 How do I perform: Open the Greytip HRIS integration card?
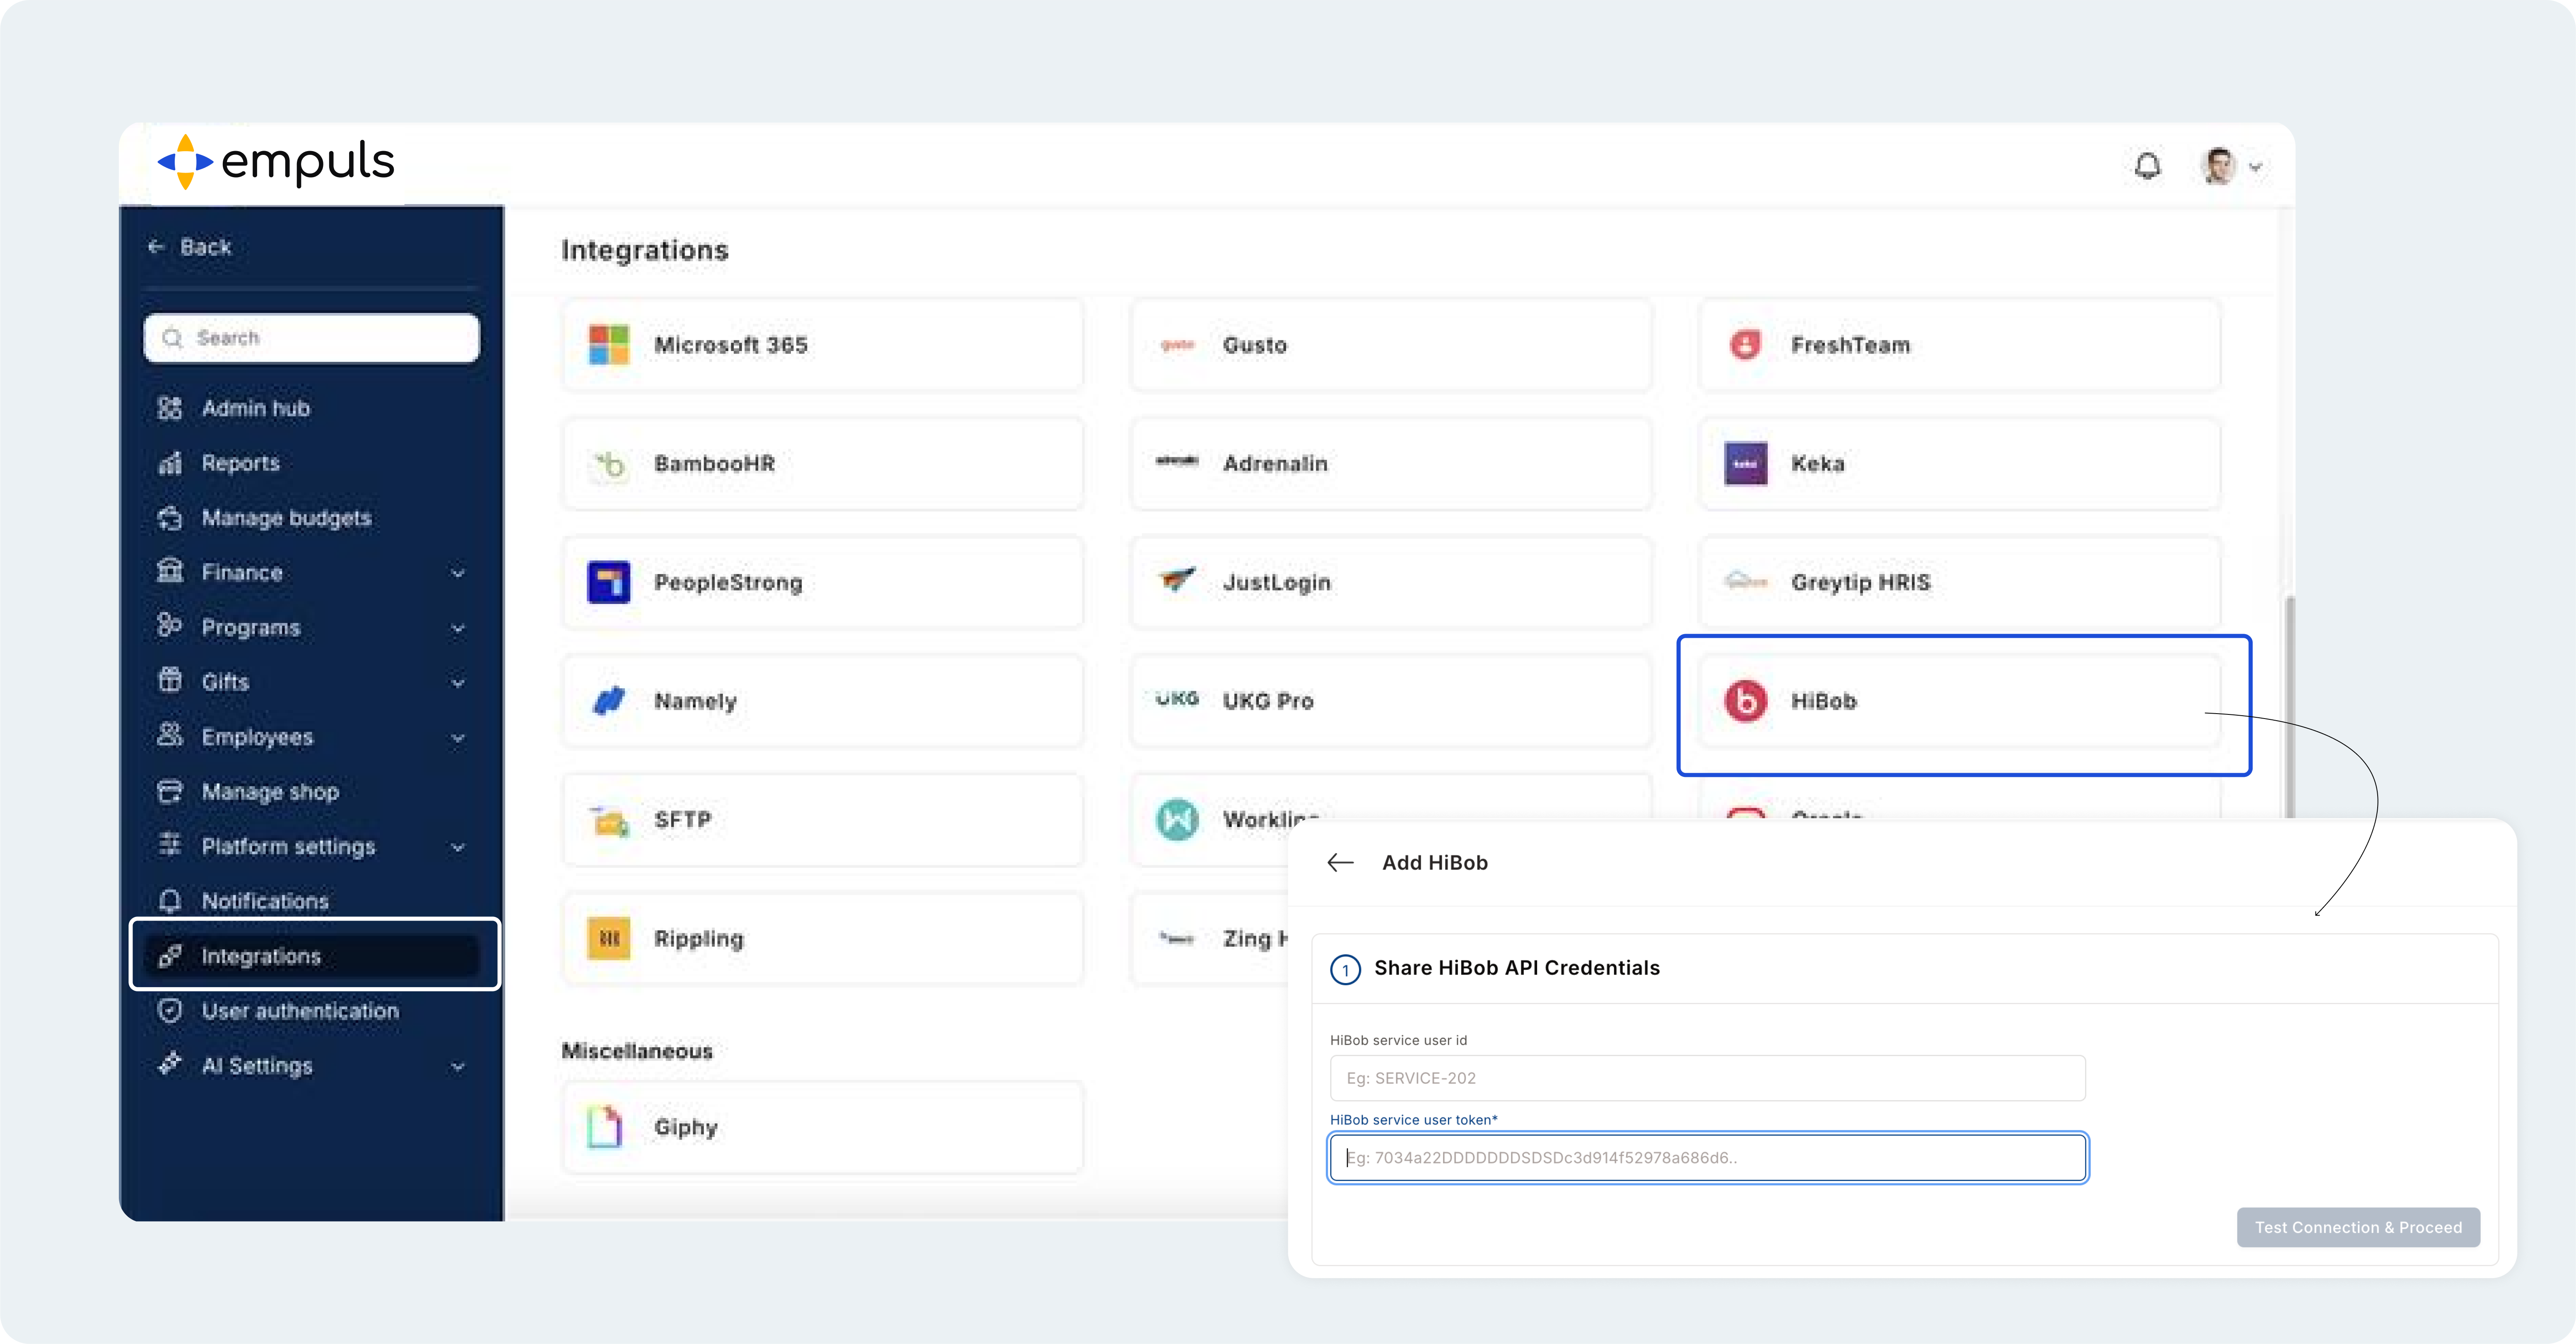[1960, 582]
